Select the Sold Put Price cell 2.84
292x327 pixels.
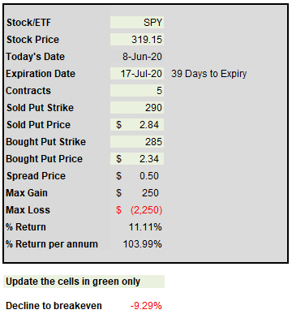pos(137,125)
